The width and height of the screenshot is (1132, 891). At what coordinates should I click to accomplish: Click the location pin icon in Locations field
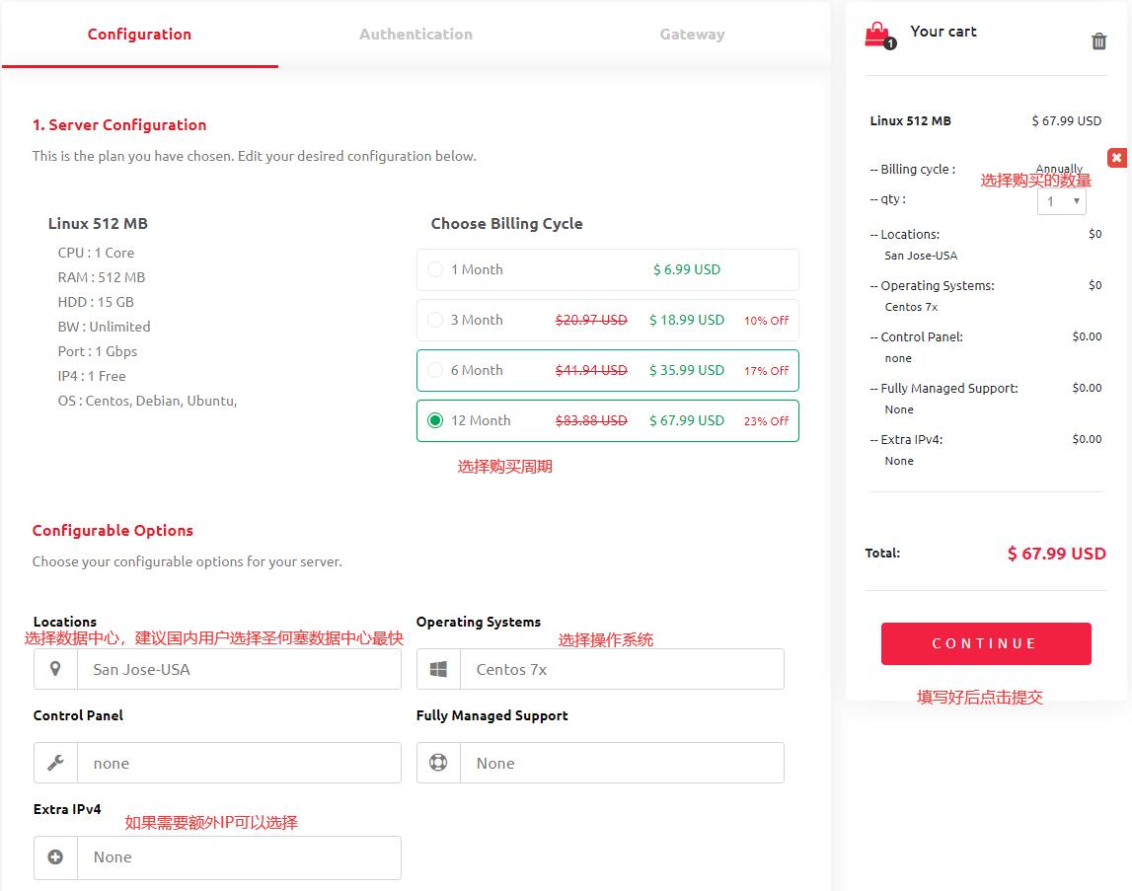(x=55, y=669)
